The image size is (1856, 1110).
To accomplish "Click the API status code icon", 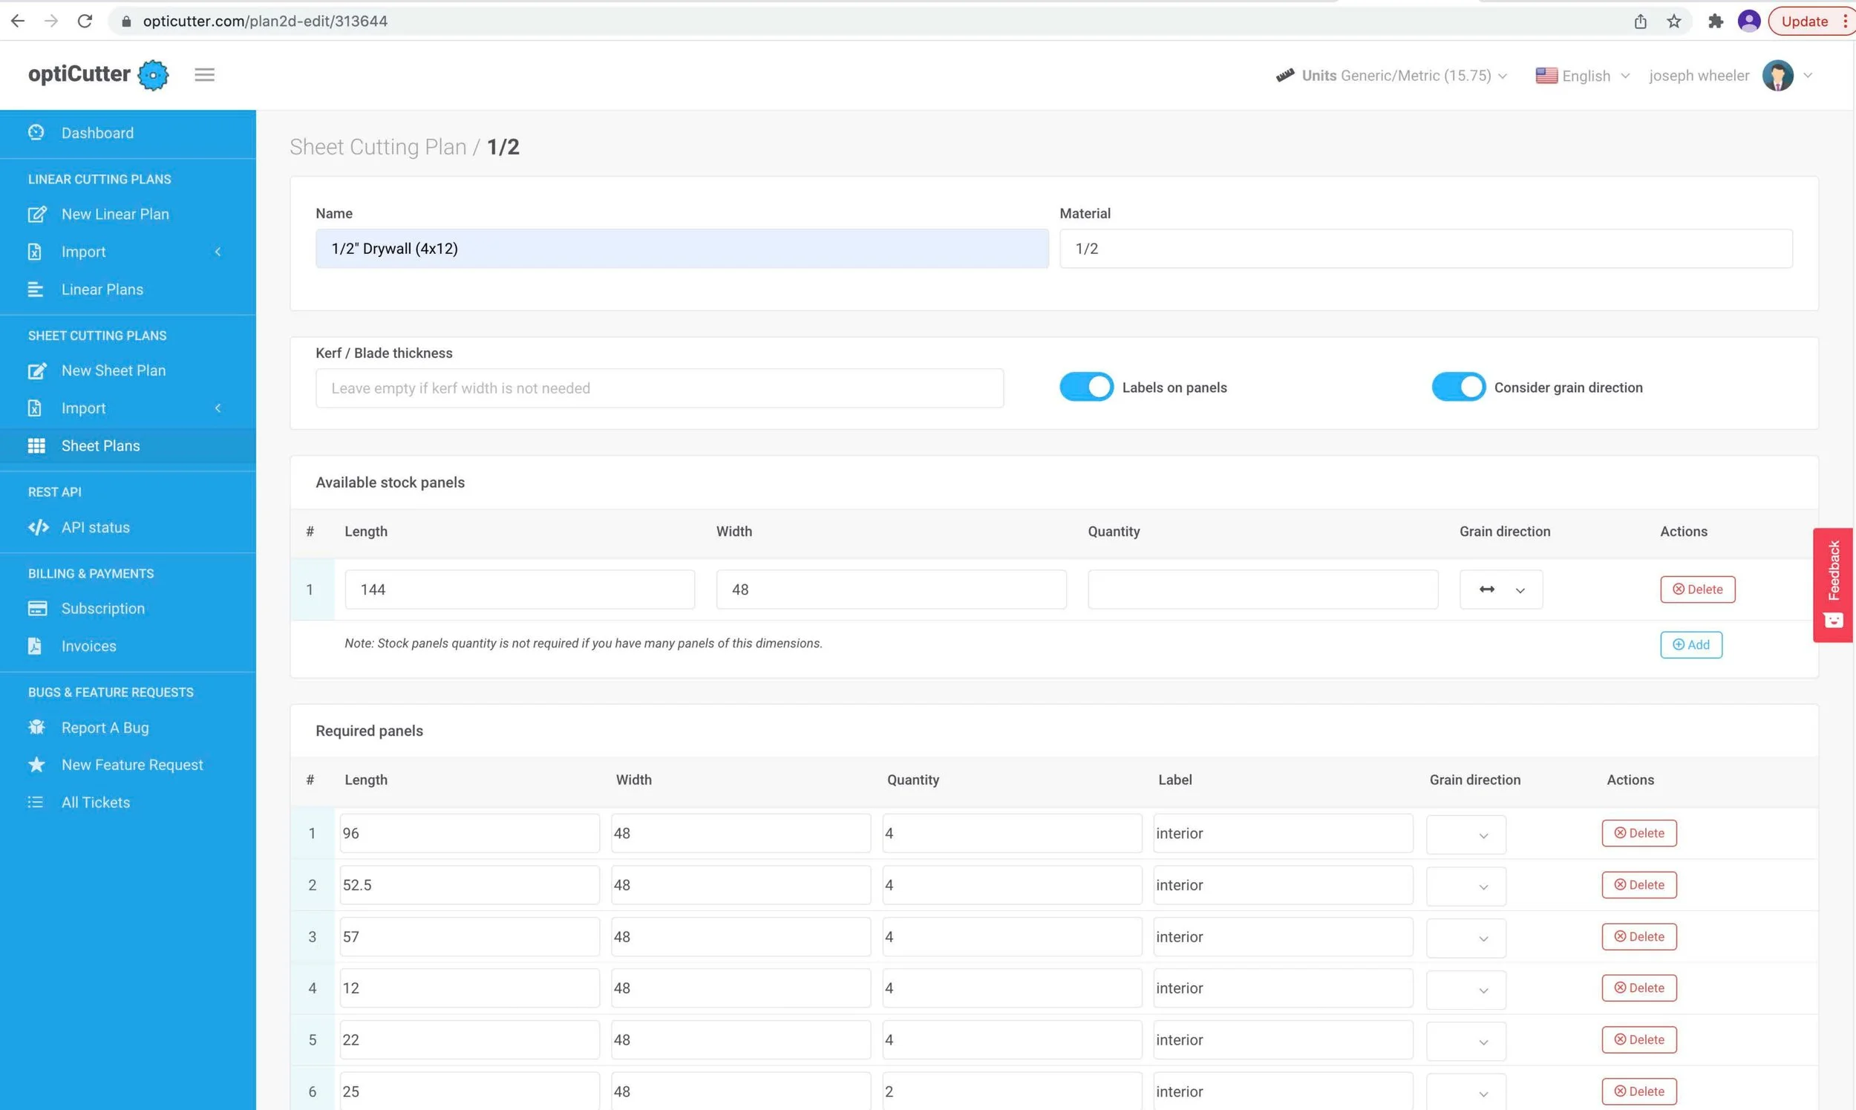I will 38,527.
